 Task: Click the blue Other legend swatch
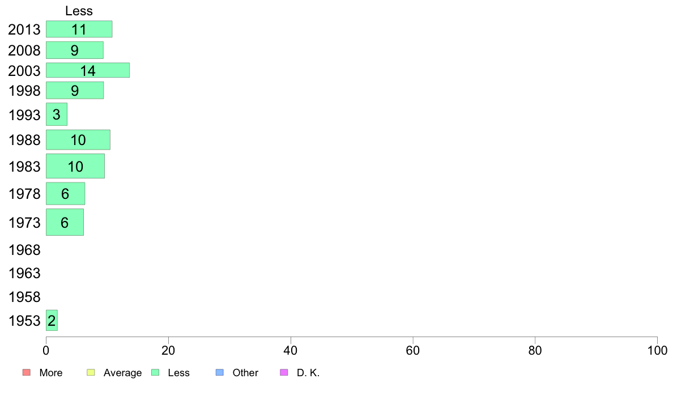pos(220,372)
